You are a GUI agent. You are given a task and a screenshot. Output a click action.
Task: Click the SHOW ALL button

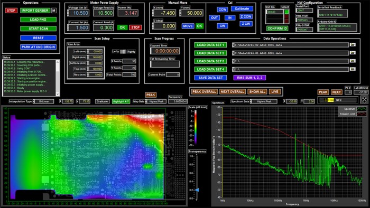point(257,92)
